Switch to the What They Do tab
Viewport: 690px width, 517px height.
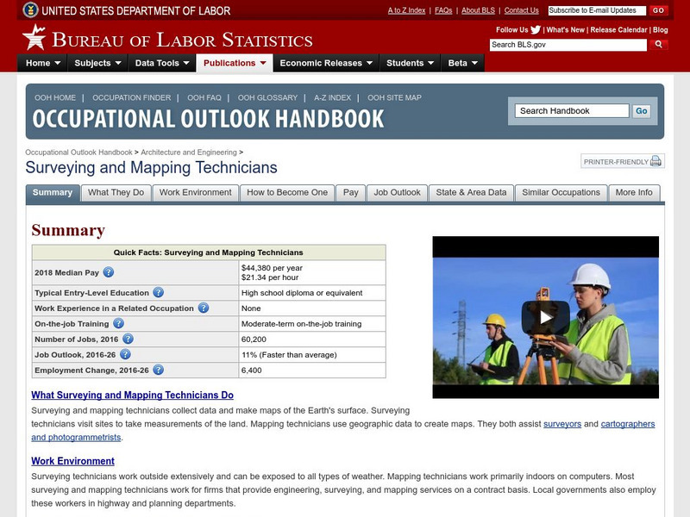[116, 192]
